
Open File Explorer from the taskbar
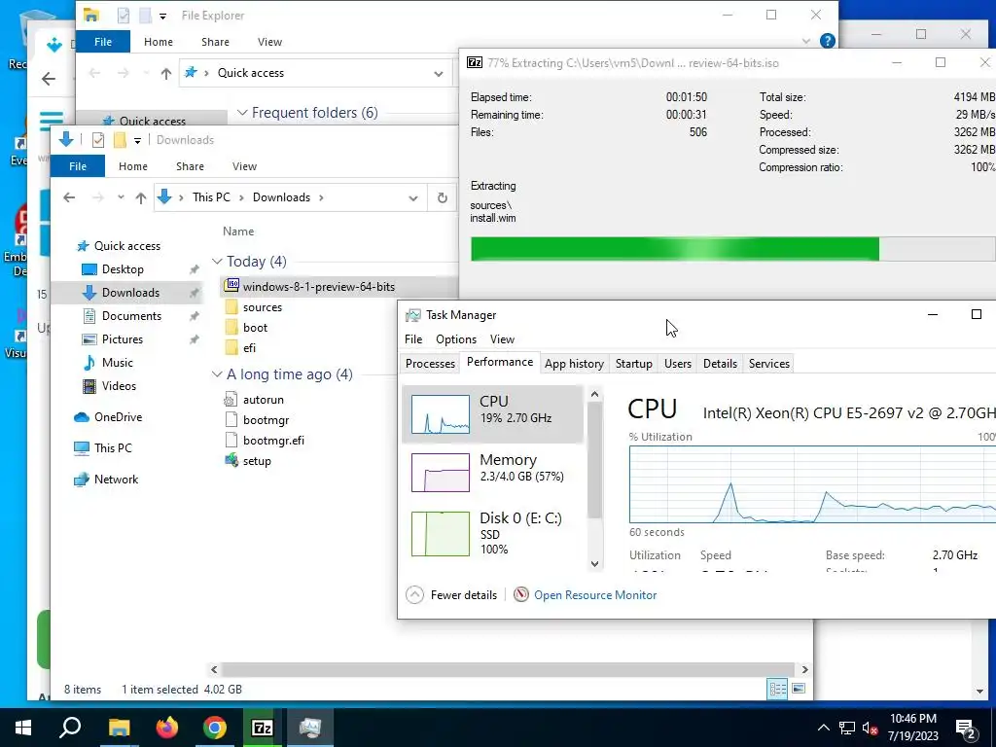point(119,728)
